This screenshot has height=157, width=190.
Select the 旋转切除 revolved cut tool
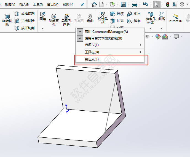(7, 20)
